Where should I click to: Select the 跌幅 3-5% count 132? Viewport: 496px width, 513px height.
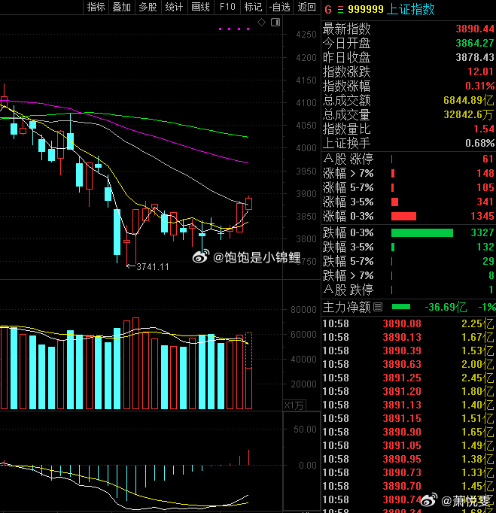click(485, 247)
